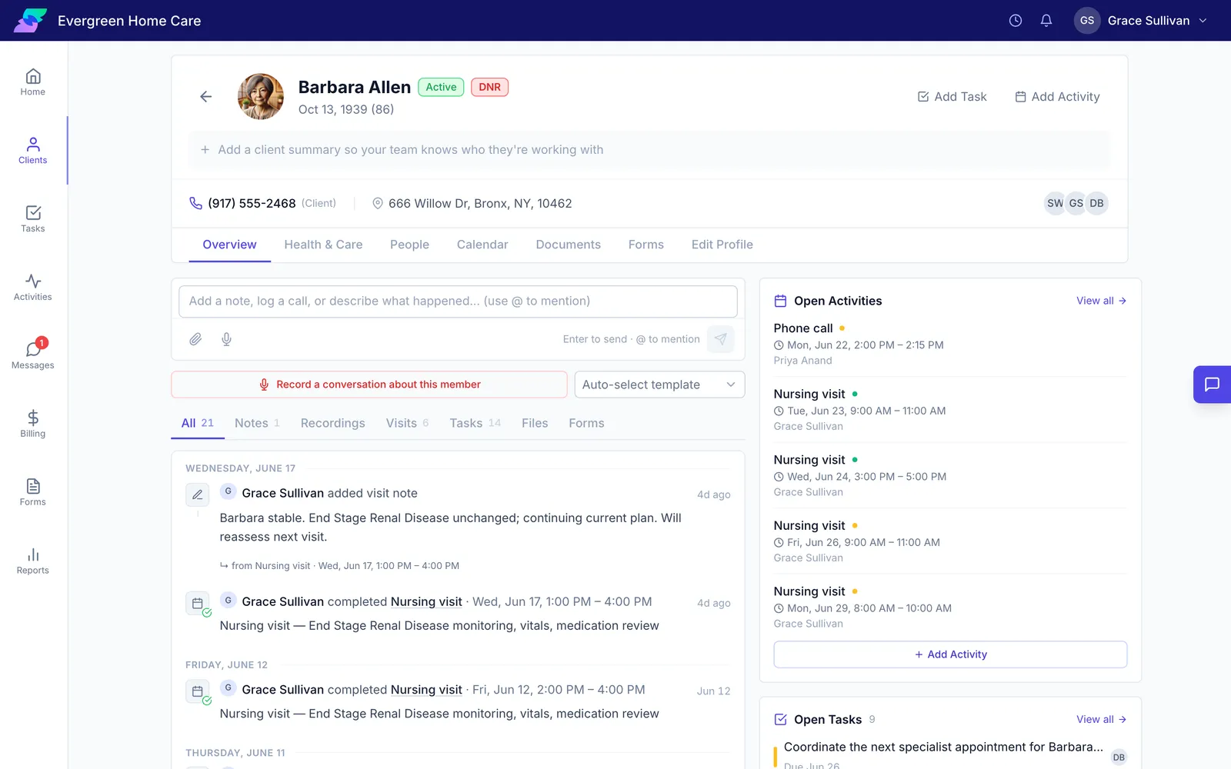Filter feed by Recordings
Image resolution: width=1231 pixels, height=769 pixels.
[333, 423]
